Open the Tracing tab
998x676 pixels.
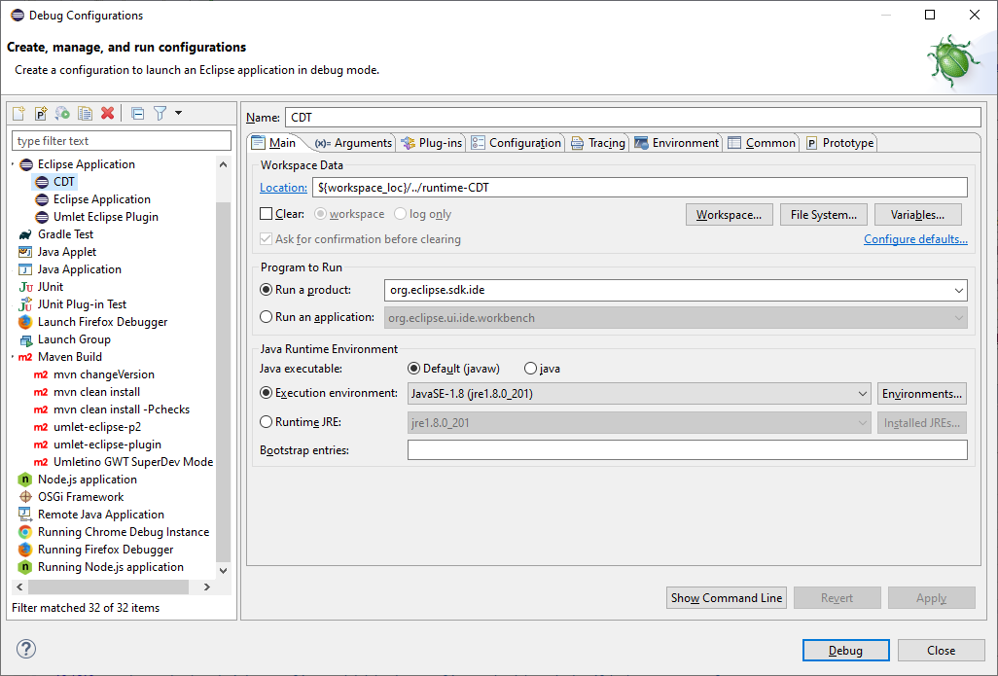[x=598, y=143]
